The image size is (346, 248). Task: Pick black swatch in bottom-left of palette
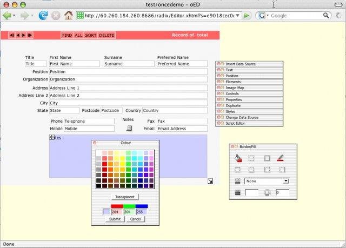coord(98,186)
